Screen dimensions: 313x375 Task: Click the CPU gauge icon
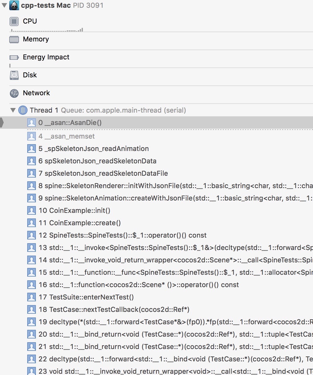tap(14, 21)
